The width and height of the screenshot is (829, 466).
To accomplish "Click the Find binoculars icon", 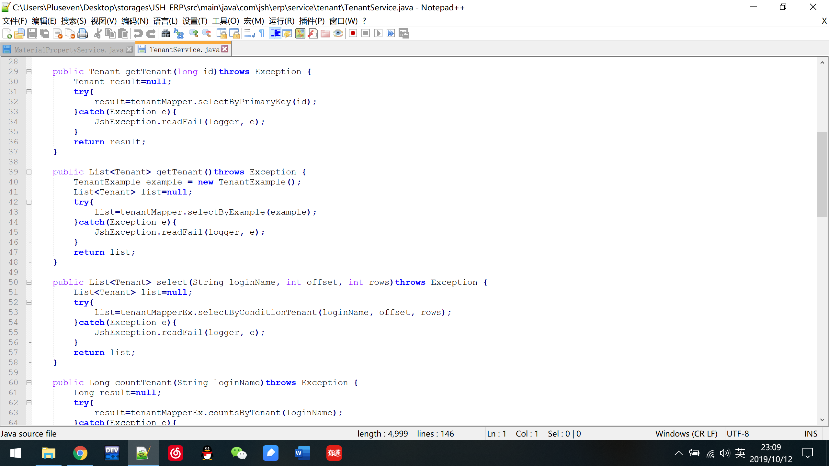I will (x=166, y=33).
